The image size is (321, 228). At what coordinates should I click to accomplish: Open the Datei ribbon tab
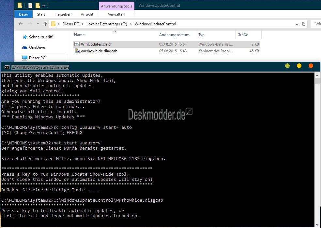point(23,14)
